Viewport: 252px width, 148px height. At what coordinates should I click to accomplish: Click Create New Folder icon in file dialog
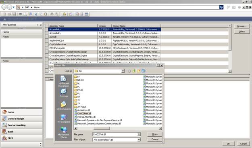(139, 71)
